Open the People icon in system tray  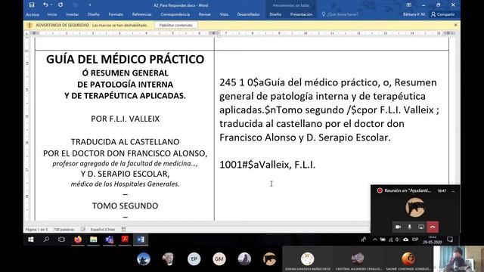pos(364,240)
